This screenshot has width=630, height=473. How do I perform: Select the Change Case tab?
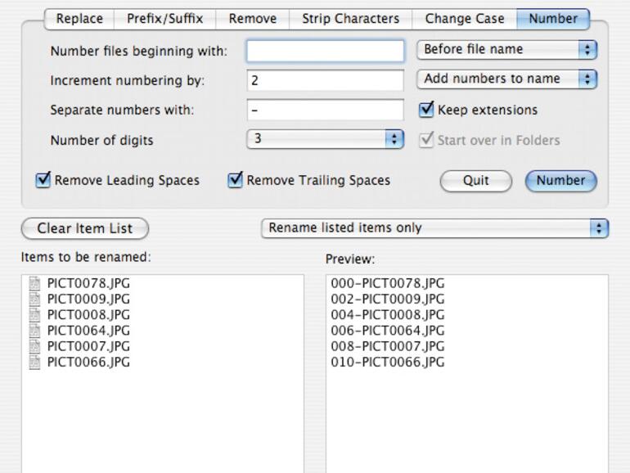coord(465,19)
